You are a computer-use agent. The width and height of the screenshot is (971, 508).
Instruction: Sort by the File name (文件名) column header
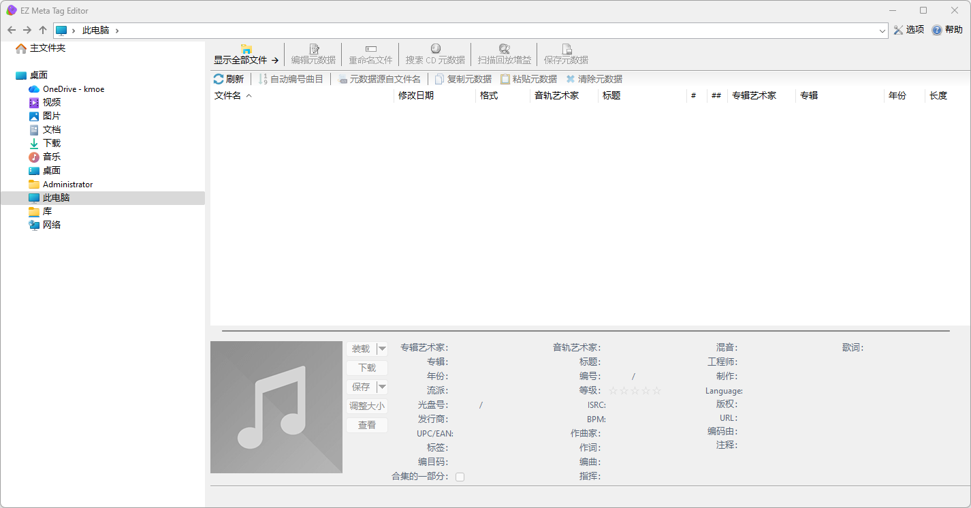(228, 96)
